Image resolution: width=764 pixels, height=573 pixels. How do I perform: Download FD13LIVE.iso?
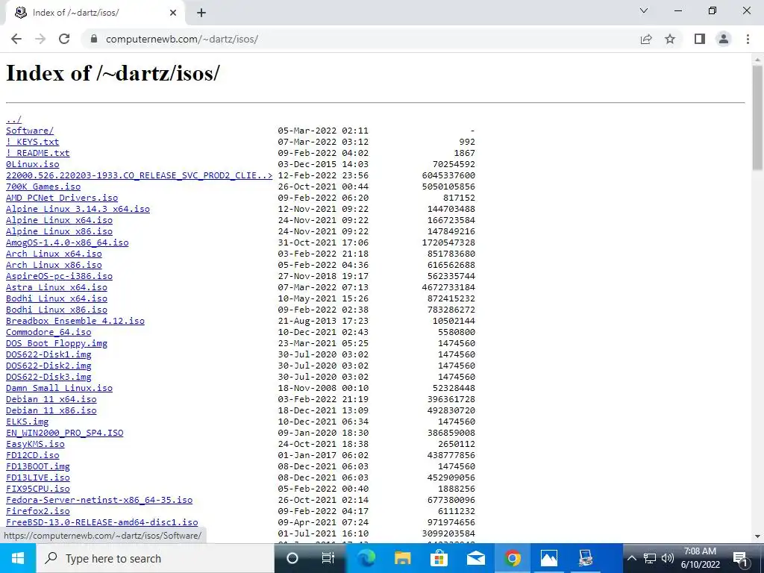coord(37,478)
